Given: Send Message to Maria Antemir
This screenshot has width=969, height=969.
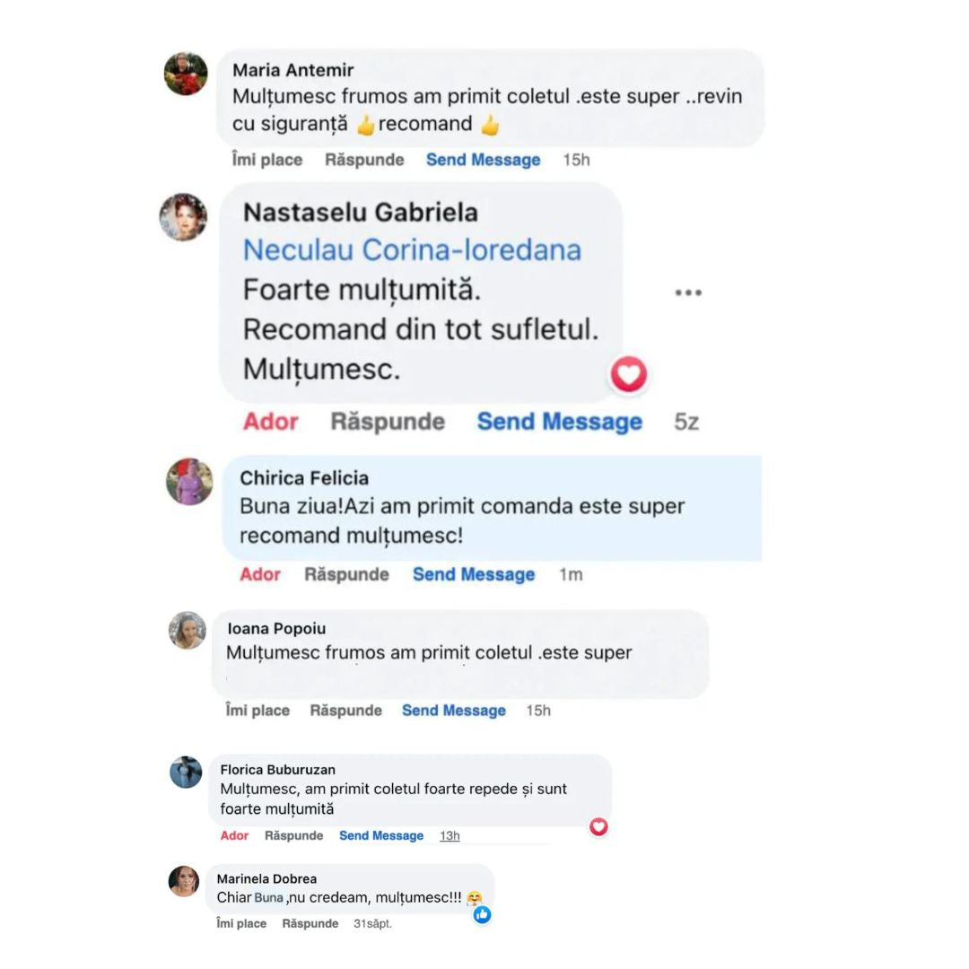Looking at the screenshot, I should click(484, 160).
